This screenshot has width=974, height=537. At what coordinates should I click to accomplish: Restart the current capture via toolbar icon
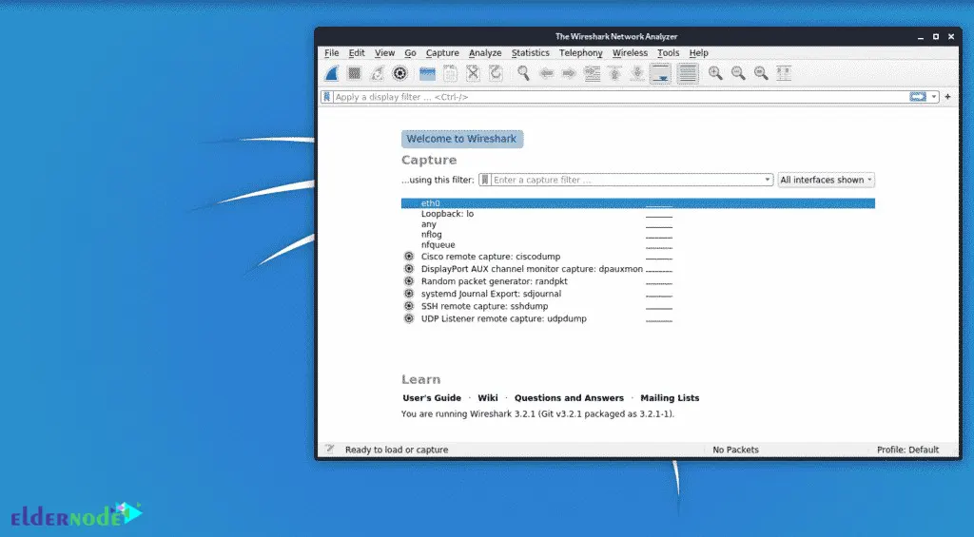[x=377, y=73]
